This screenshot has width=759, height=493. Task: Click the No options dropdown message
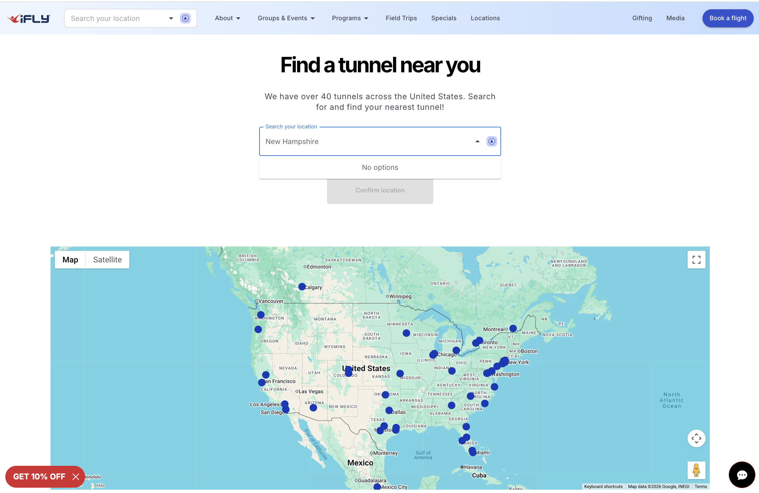[380, 168]
